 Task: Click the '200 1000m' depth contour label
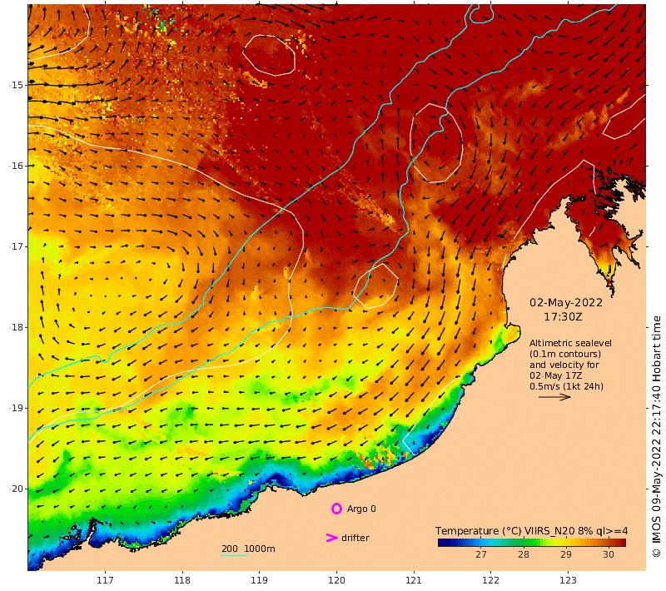pos(248,549)
